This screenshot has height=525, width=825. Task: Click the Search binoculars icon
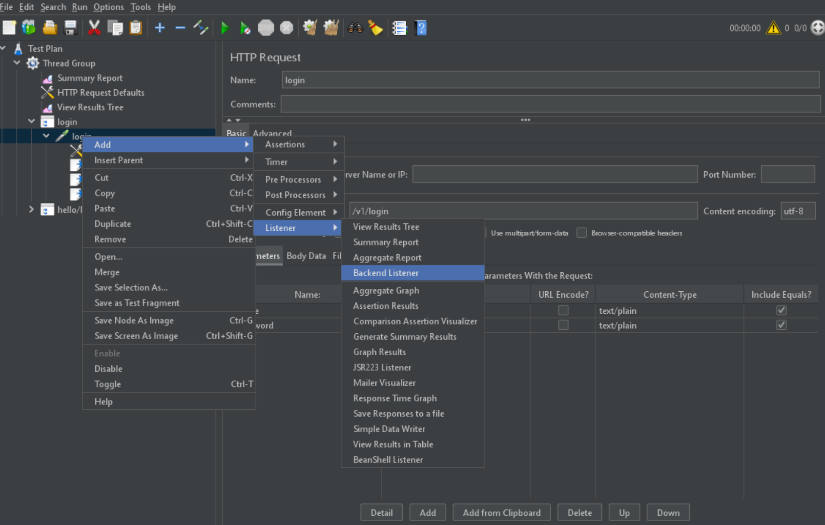coord(355,28)
